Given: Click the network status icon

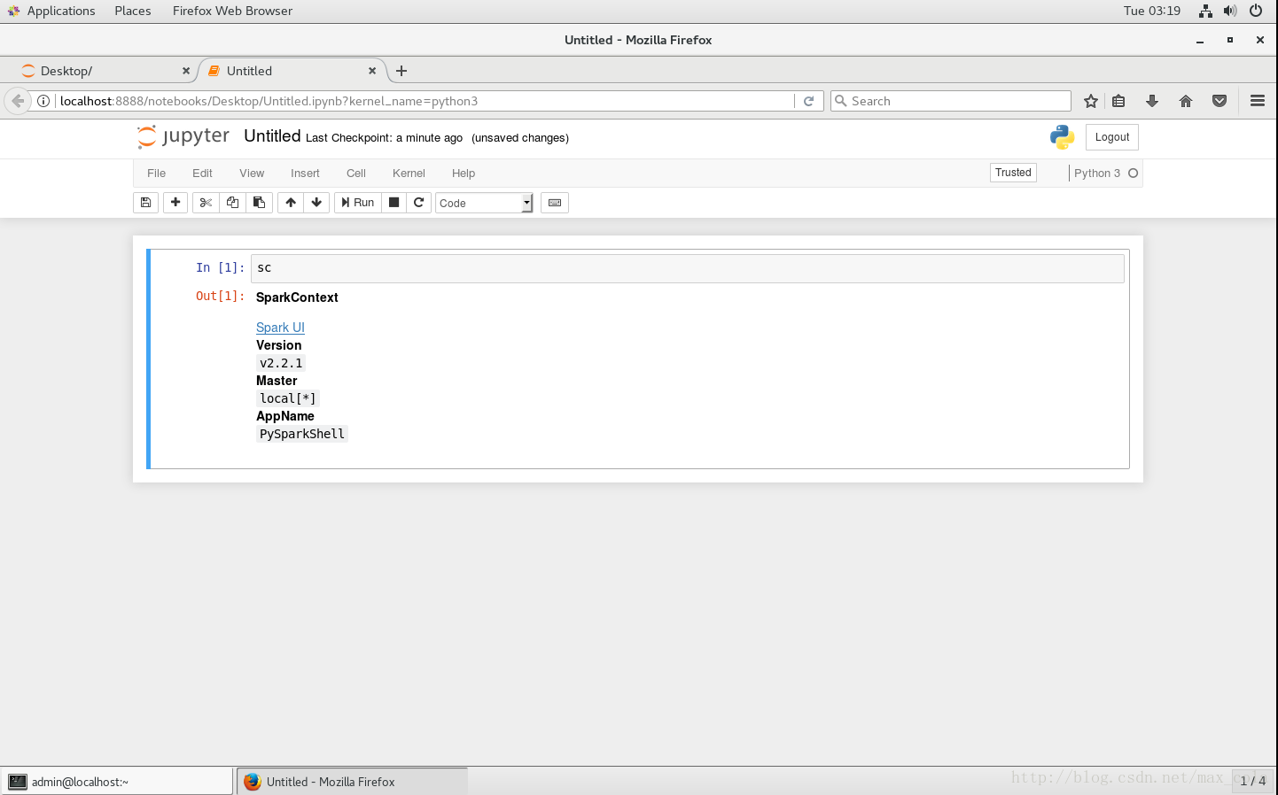Looking at the screenshot, I should [x=1205, y=11].
